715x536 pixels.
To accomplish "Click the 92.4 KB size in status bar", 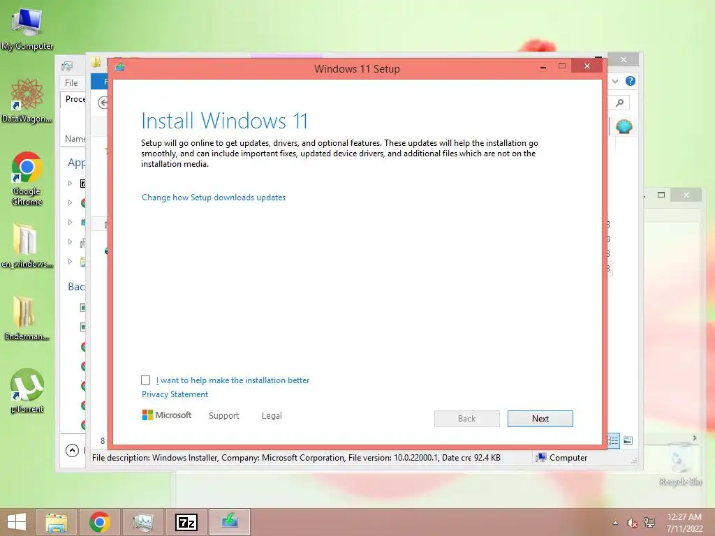I will pyautogui.click(x=487, y=458).
